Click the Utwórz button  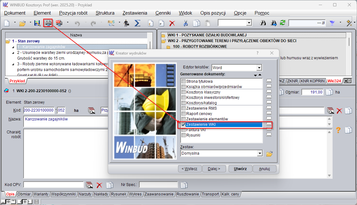tap(240, 169)
